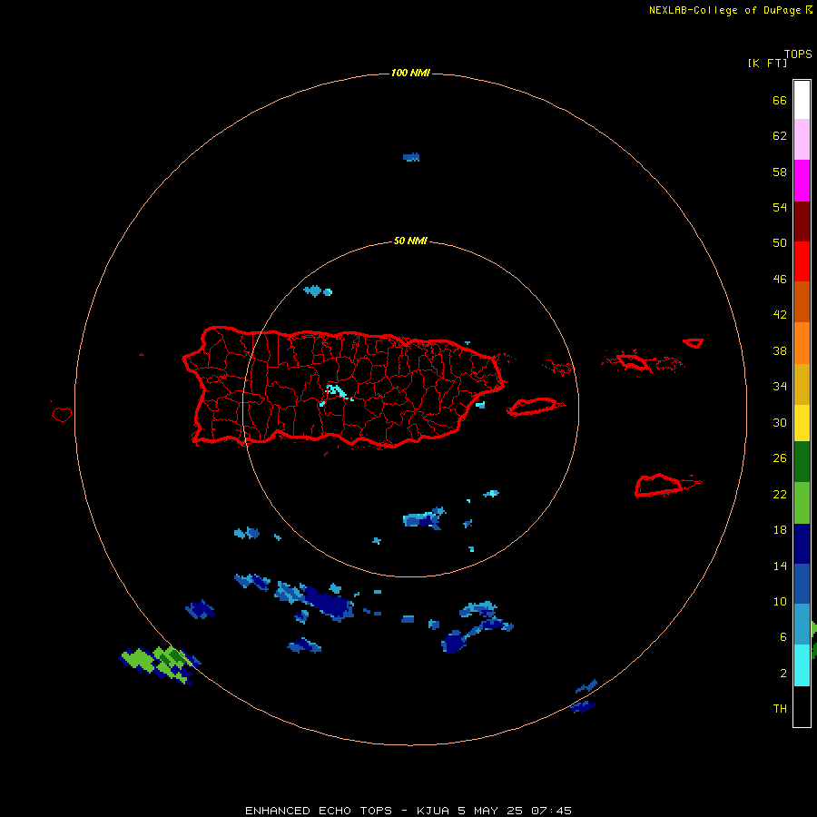Click the legend value 26
This screenshot has width=817, height=817.
point(780,458)
